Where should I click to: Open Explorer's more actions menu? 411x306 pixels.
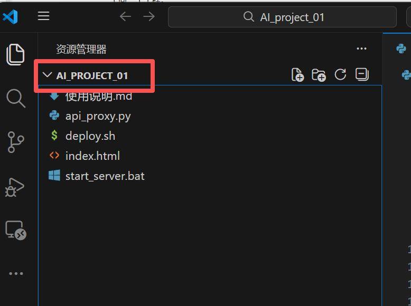tap(361, 49)
